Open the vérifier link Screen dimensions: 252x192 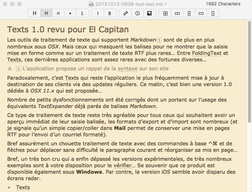pos(122,165)
